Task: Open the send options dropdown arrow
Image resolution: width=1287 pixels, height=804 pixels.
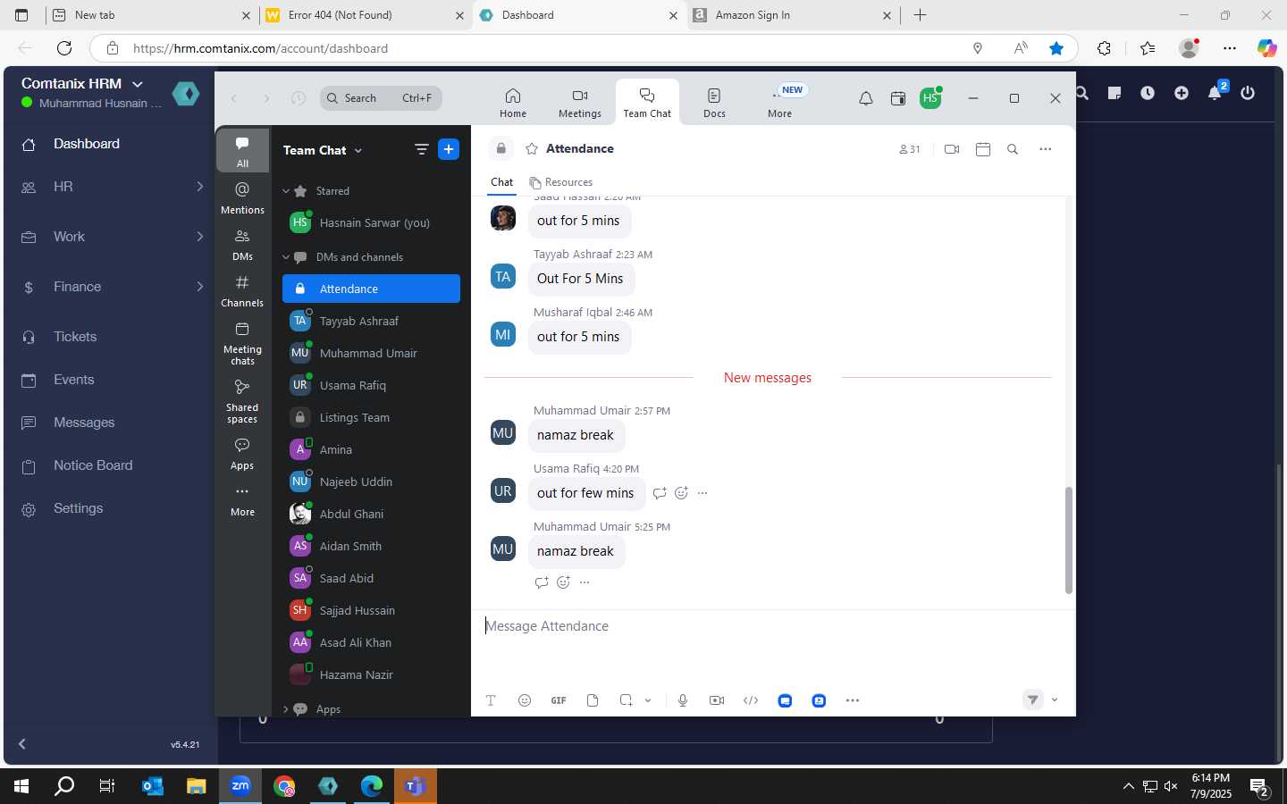Action: pos(1055,700)
